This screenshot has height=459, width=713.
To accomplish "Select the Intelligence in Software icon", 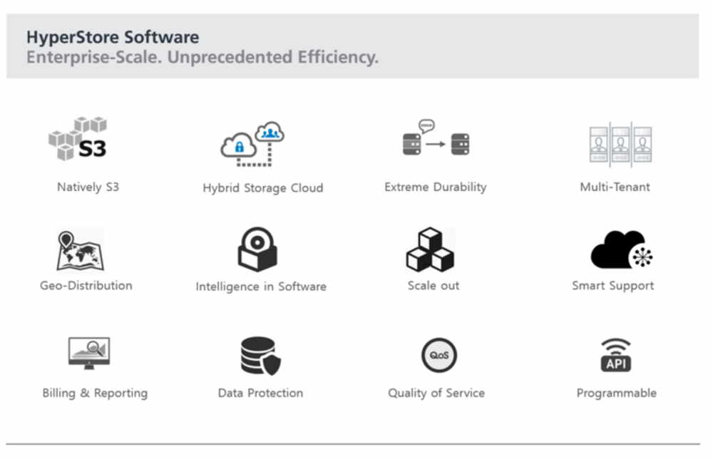I will [257, 249].
